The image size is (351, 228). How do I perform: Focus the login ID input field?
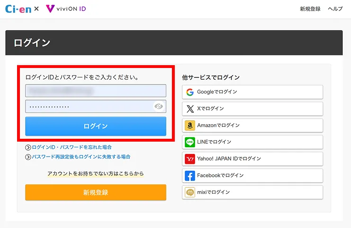pyautogui.click(x=96, y=91)
